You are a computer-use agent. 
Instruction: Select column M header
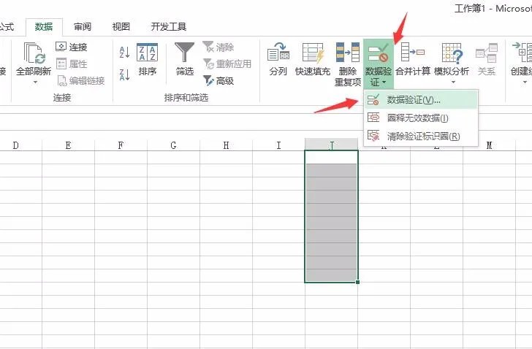coord(490,145)
